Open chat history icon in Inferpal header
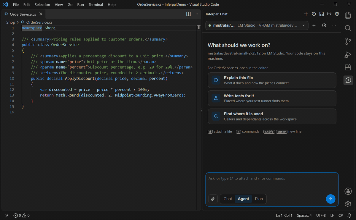The width and height of the screenshot is (356, 220). 314,14
